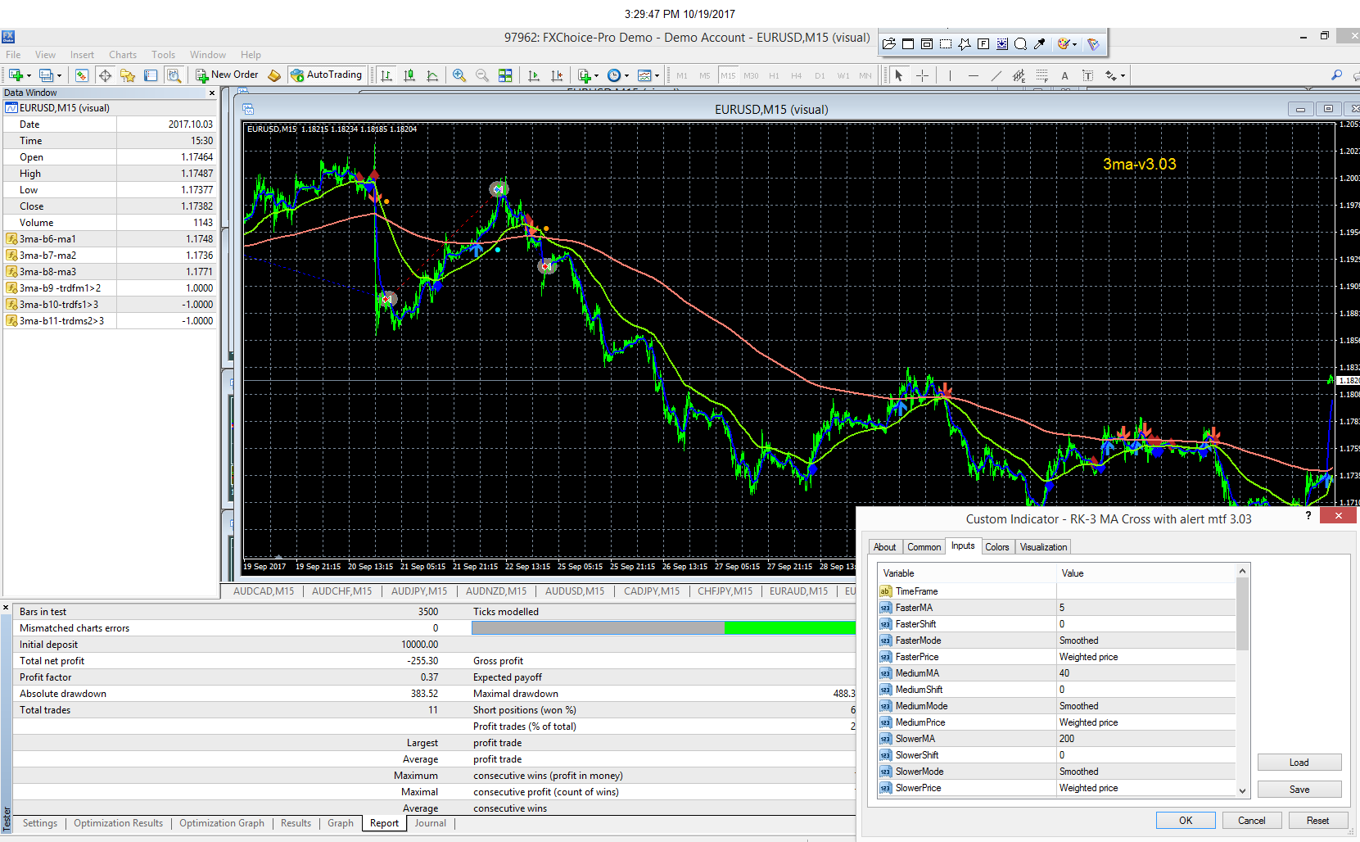Screen dimensions: 1360x842
Task: Select the draw trendline tool
Action: 996,75
